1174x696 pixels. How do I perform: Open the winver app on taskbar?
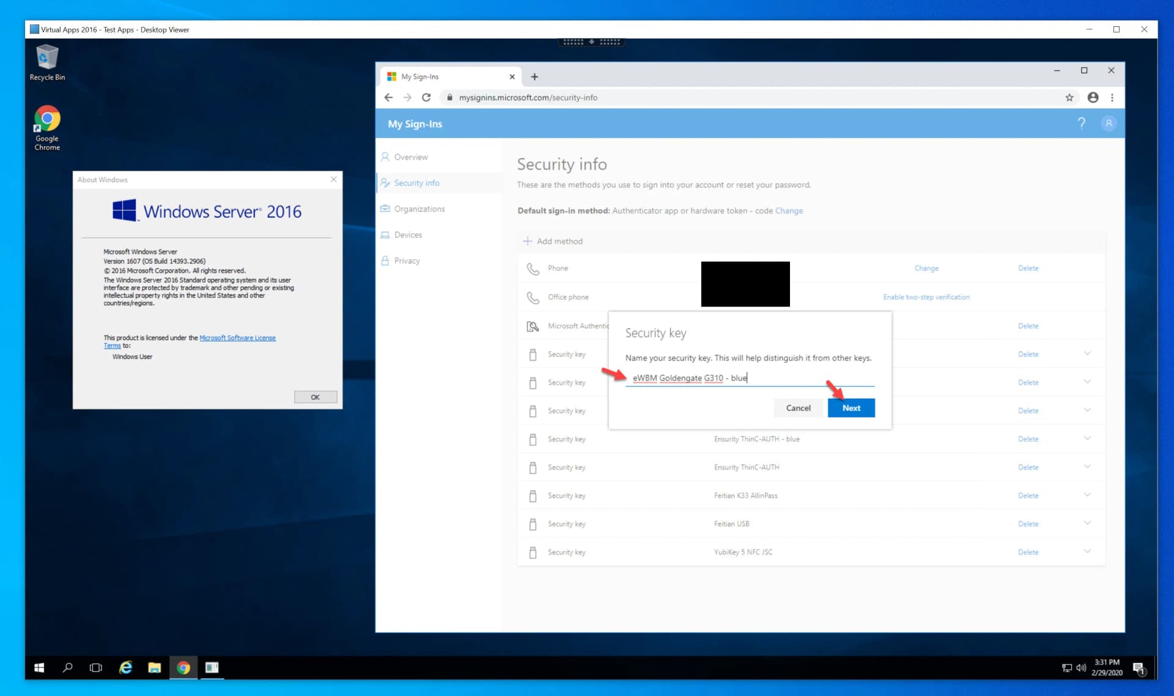(212, 667)
